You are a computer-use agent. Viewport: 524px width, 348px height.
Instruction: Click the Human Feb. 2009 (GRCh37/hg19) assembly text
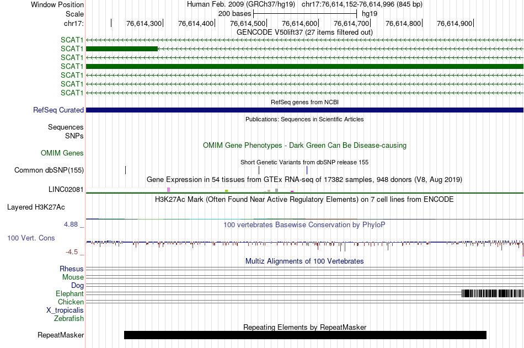241,4
